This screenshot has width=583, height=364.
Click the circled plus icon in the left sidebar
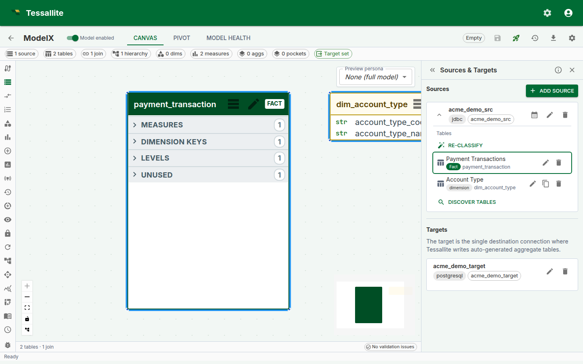pos(8,151)
